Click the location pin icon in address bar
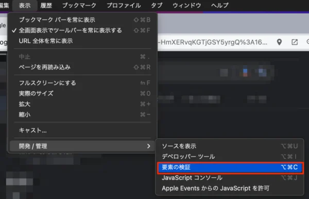 coord(279,42)
